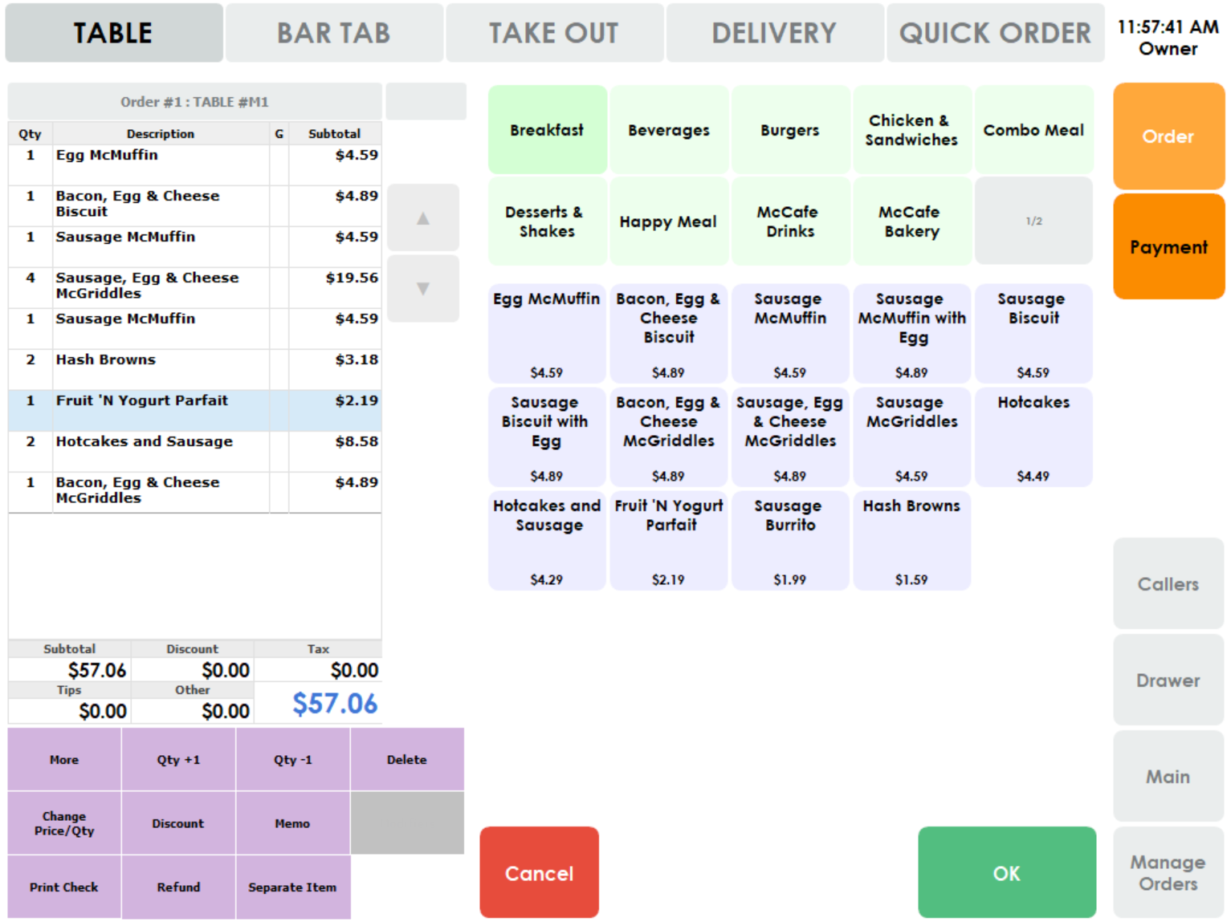Image resolution: width=1231 pixels, height=922 pixels.
Task: Open the Burgers category
Action: (x=790, y=130)
